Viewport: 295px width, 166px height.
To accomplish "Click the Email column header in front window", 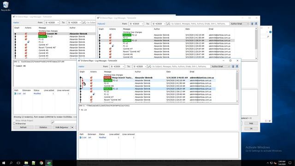I will coord(192,72).
